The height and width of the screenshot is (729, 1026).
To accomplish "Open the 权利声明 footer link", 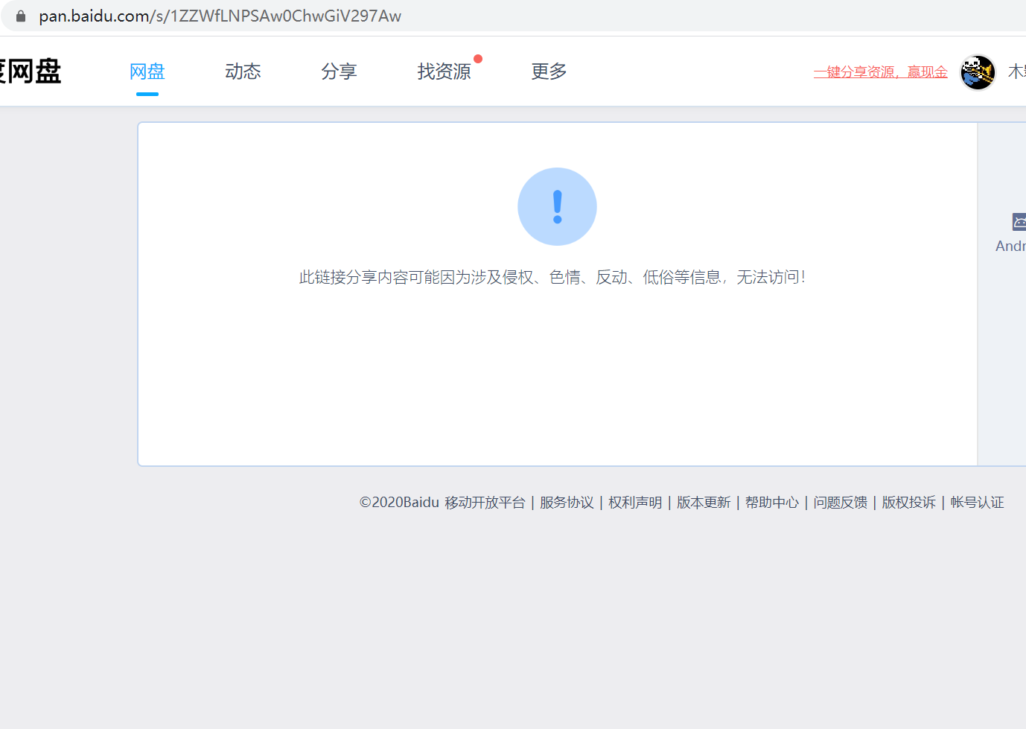I will click(635, 503).
